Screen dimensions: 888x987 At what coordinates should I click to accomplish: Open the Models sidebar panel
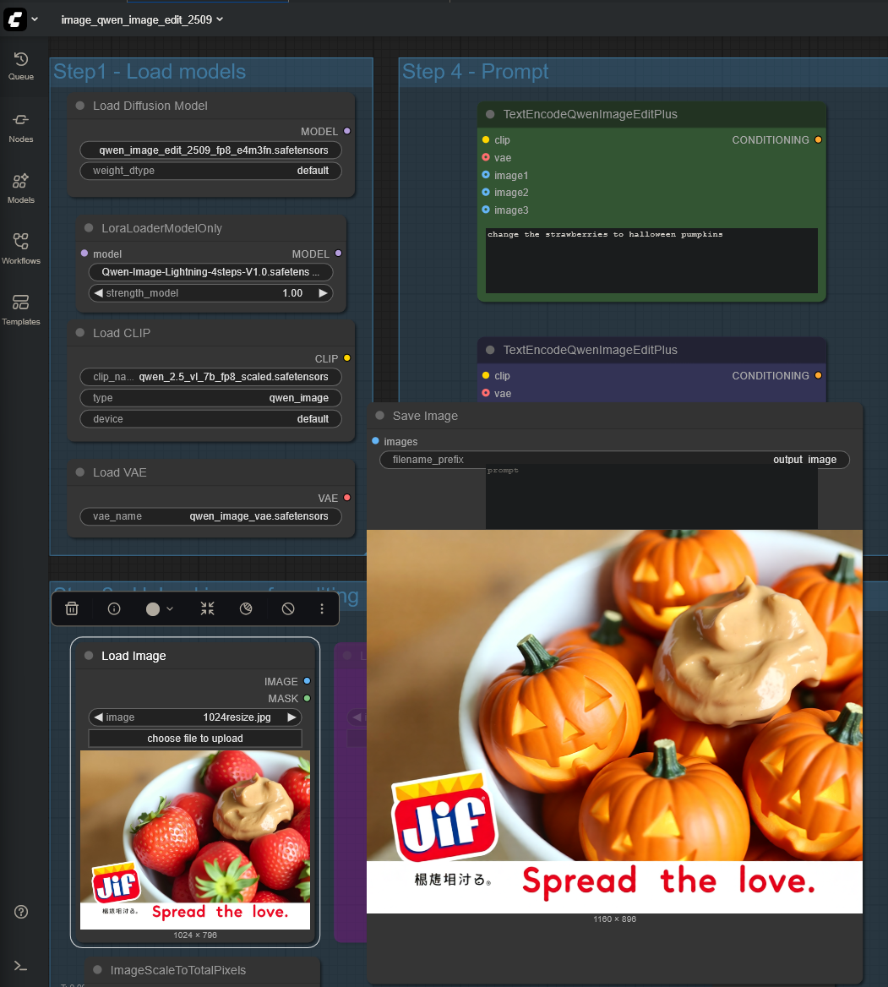[21, 188]
